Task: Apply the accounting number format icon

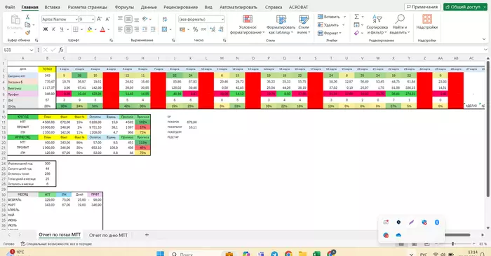Action: pyautogui.click(x=182, y=29)
